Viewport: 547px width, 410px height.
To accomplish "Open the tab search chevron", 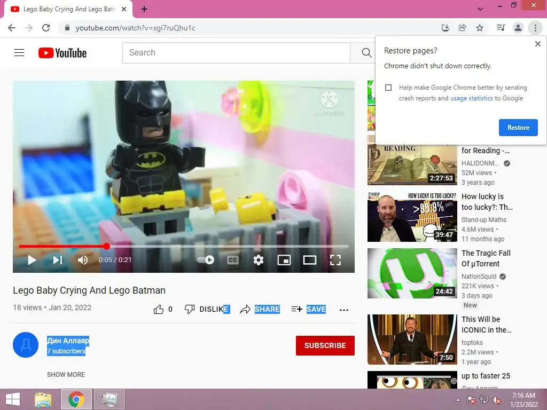I will 480,9.
